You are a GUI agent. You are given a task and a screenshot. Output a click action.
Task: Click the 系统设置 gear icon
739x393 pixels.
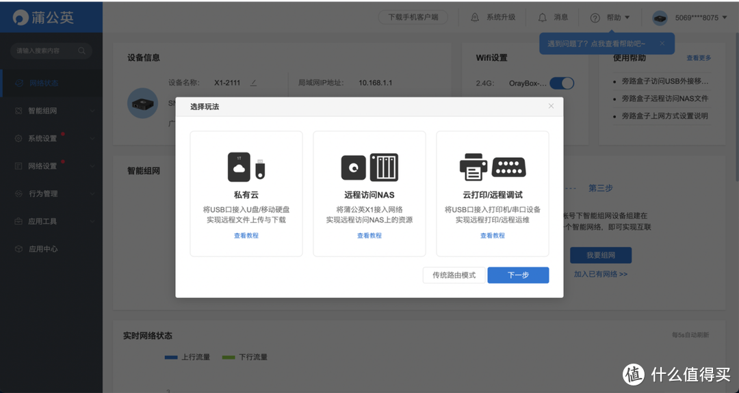click(x=19, y=138)
